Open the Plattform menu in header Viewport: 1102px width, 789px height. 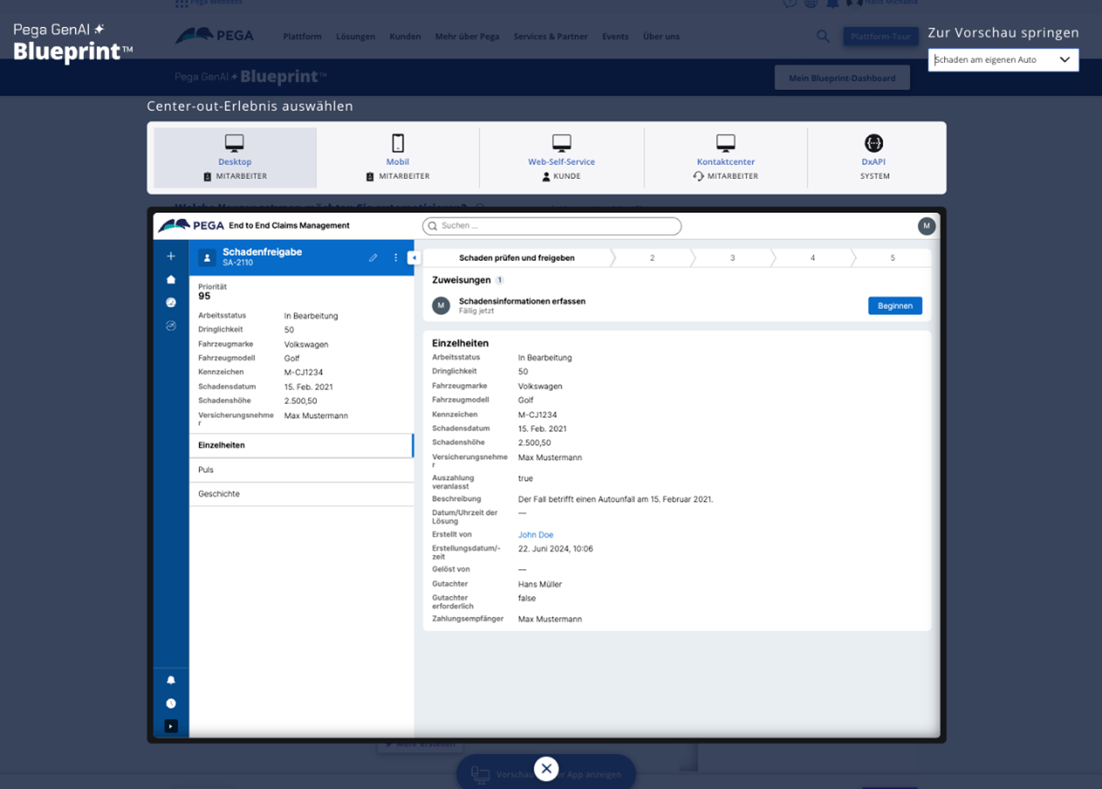click(302, 37)
